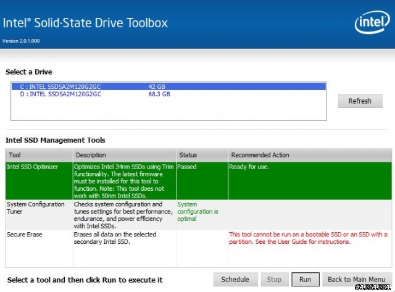Click the Intel Solid-State Drive Toolbox title

pyautogui.click(x=85, y=23)
